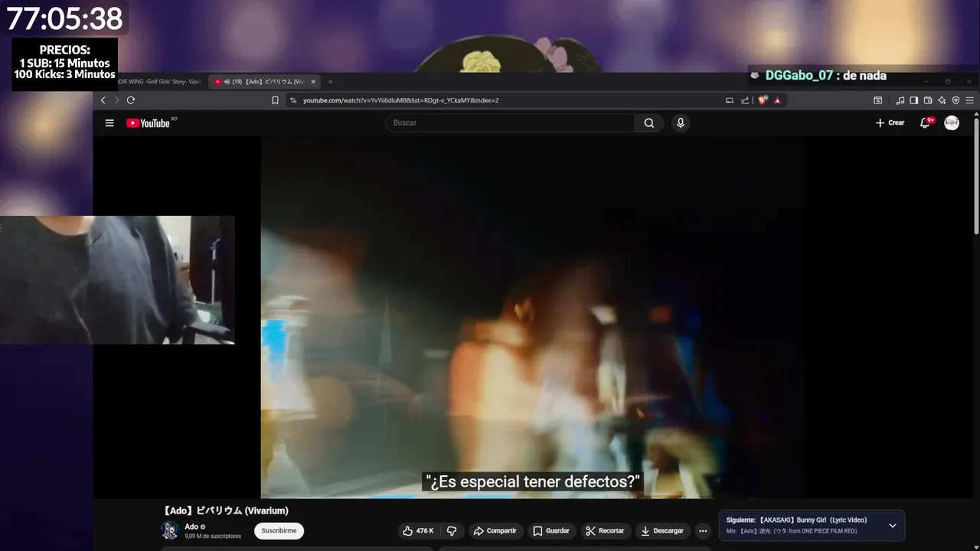The width and height of the screenshot is (980, 551).
Task: Open the account avatar menu
Action: click(x=952, y=122)
